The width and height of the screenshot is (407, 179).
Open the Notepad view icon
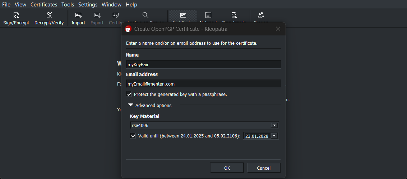pos(208,15)
